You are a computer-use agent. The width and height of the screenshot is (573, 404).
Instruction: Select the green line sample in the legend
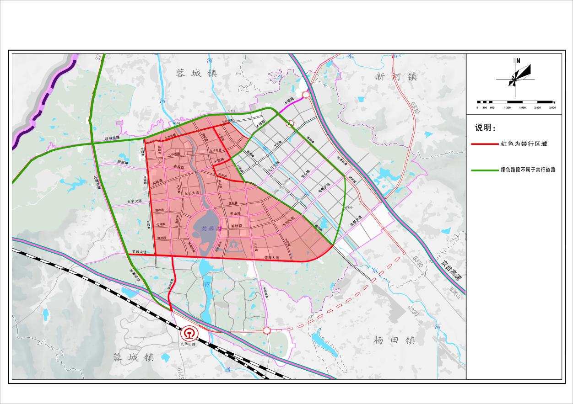pos(485,170)
